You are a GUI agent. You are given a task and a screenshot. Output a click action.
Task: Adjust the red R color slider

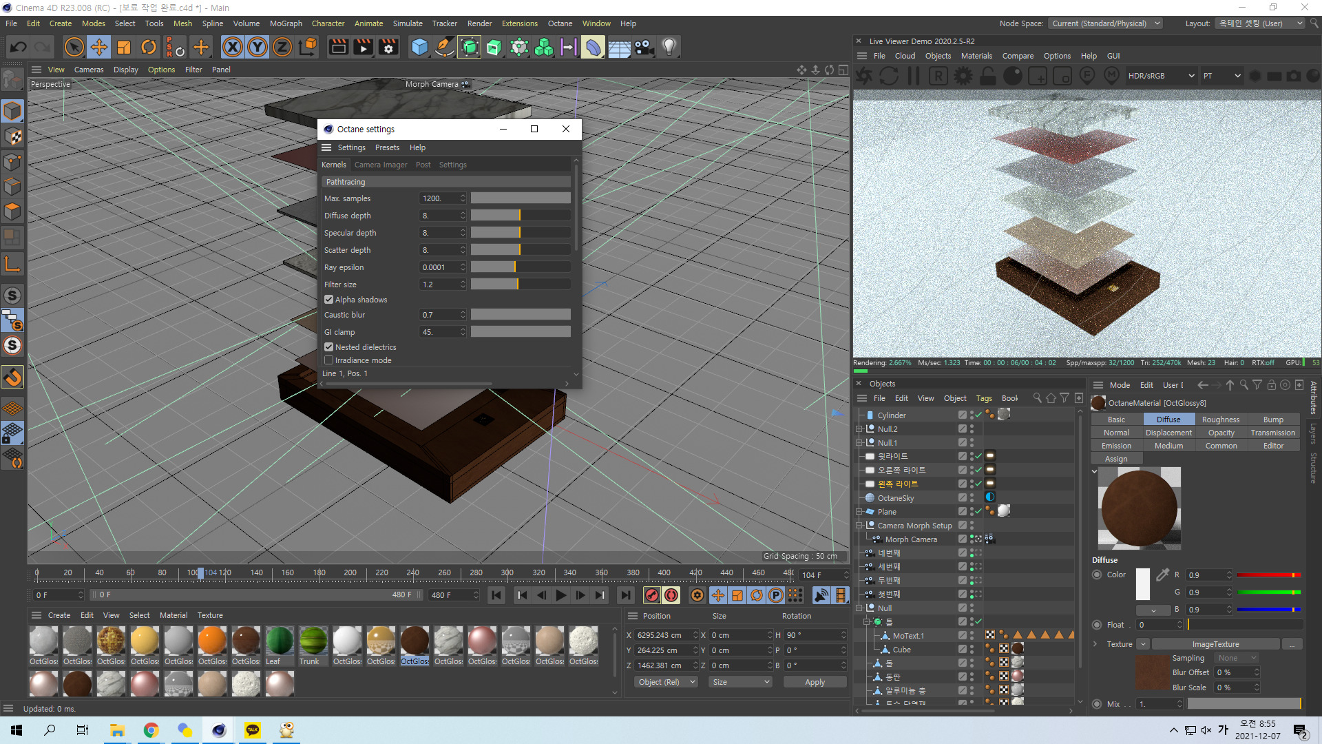pyautogui.click(x=1268, y=575)
